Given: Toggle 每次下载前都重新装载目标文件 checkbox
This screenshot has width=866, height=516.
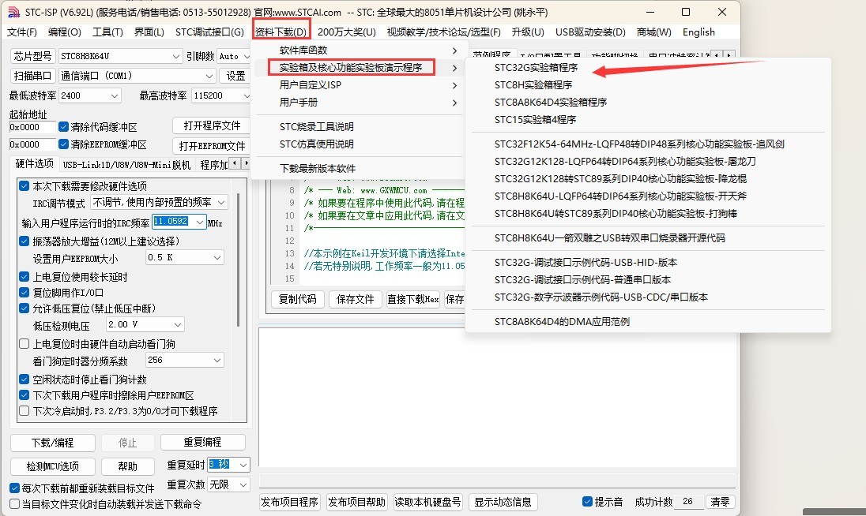Looking at the screenshot, I should [x=15, y=488].
